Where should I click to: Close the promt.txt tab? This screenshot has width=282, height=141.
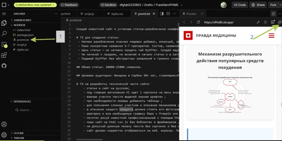pyautogui.click(x=154, y=13)
